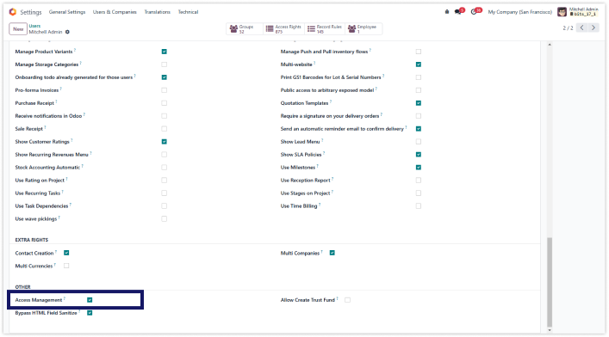
Task: Open the bug debug icon in top bar
Action: (447, 12)
